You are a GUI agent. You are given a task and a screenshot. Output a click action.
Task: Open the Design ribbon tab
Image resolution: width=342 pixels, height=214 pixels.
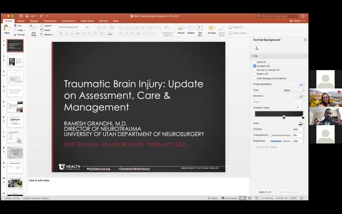[34, 21]
